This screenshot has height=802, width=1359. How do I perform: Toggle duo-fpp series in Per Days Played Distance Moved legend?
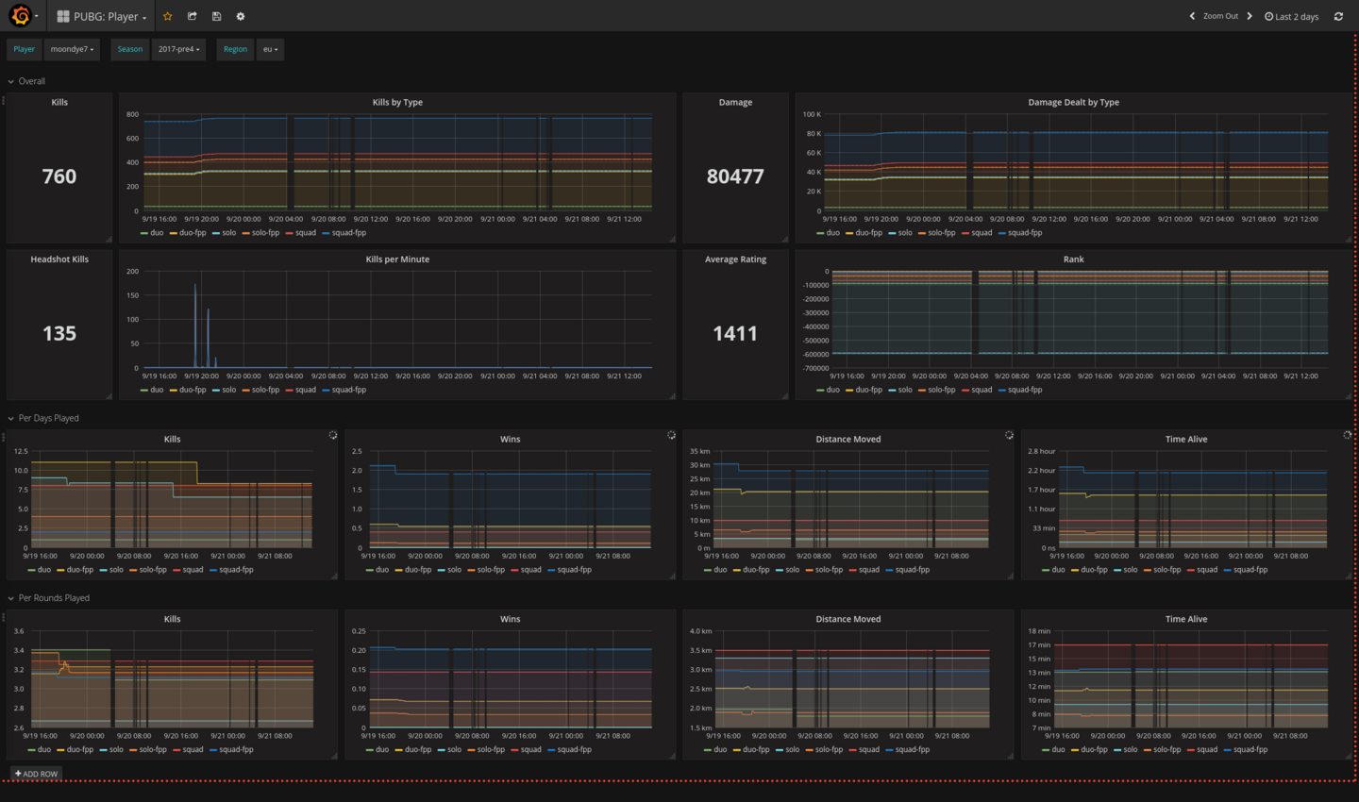click(757, 570)
